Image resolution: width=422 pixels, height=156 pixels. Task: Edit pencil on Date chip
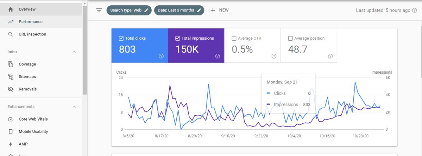click(199, 10)
